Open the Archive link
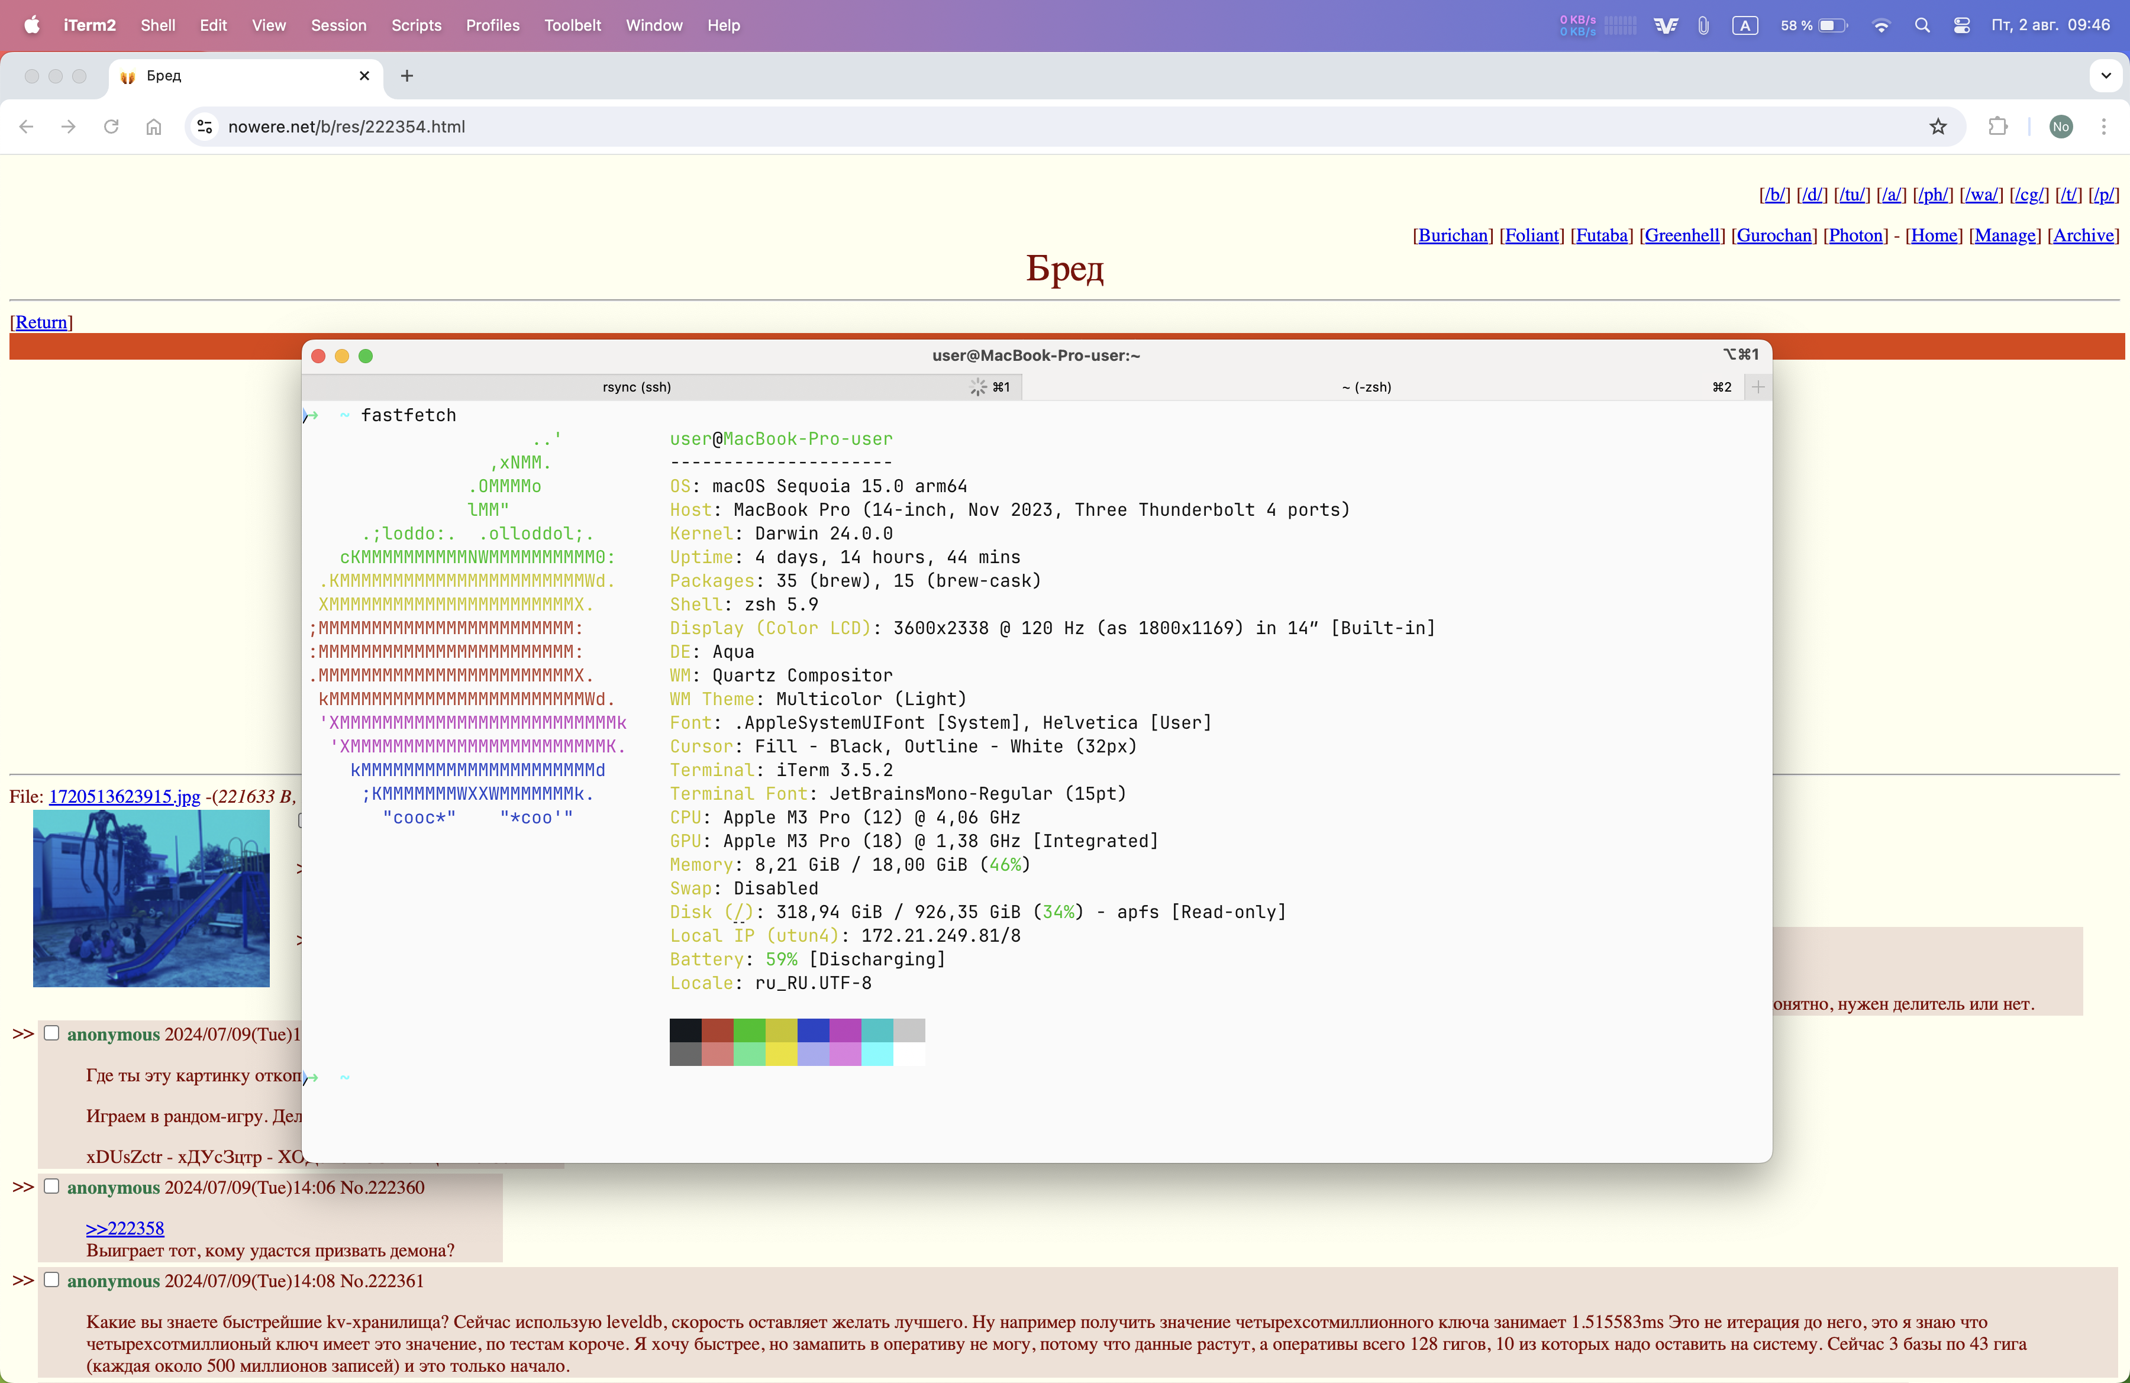 [2083, 235]
